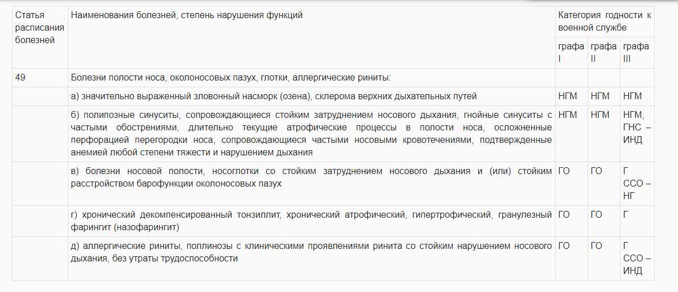Screen dimensions: 678x292
Task: Click the row title 'Болезни полости носа, околоносовых пазух'
Action: (230, 78)
